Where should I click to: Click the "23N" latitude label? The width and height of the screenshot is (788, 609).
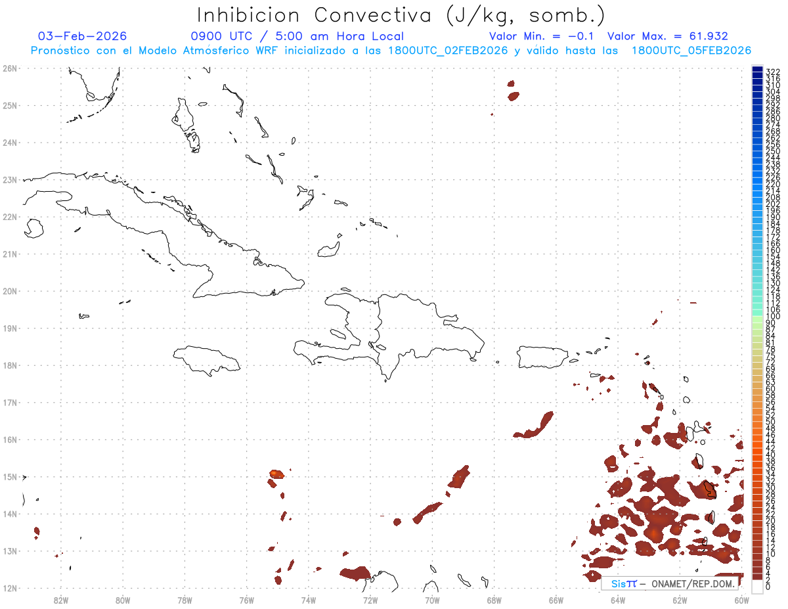click(x=10, y=179)
